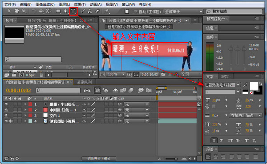Select the Brush tool

click(x=83, y=11)
